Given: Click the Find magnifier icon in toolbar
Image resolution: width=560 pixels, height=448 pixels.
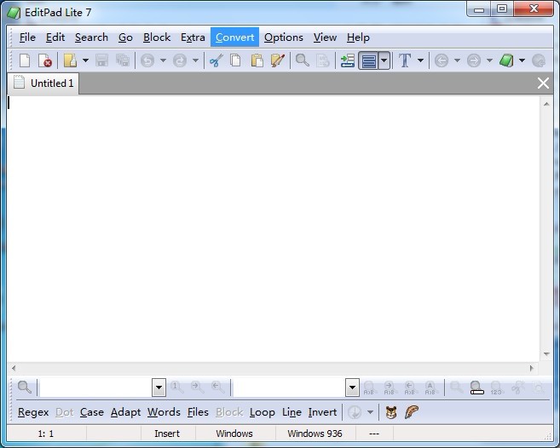Looking at the screenshot, I should [x=302, y=60].
